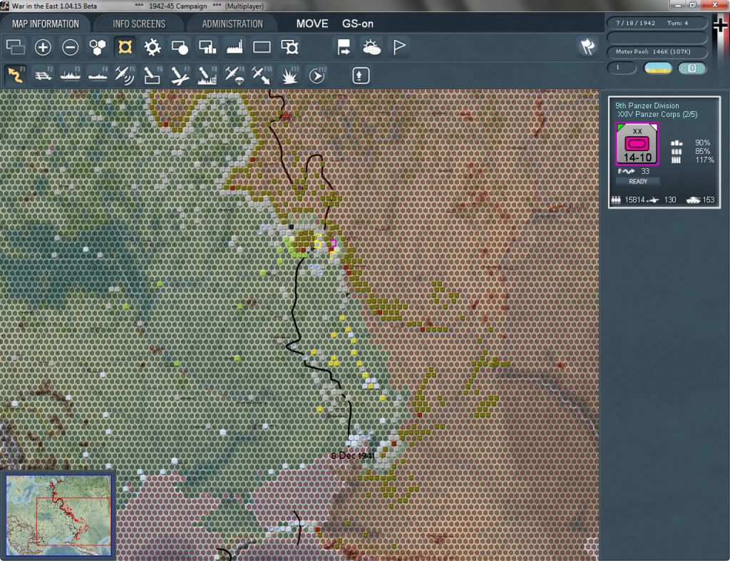Zoom in with the plus circle icon
730x561 pixels.
coord(43,47)
